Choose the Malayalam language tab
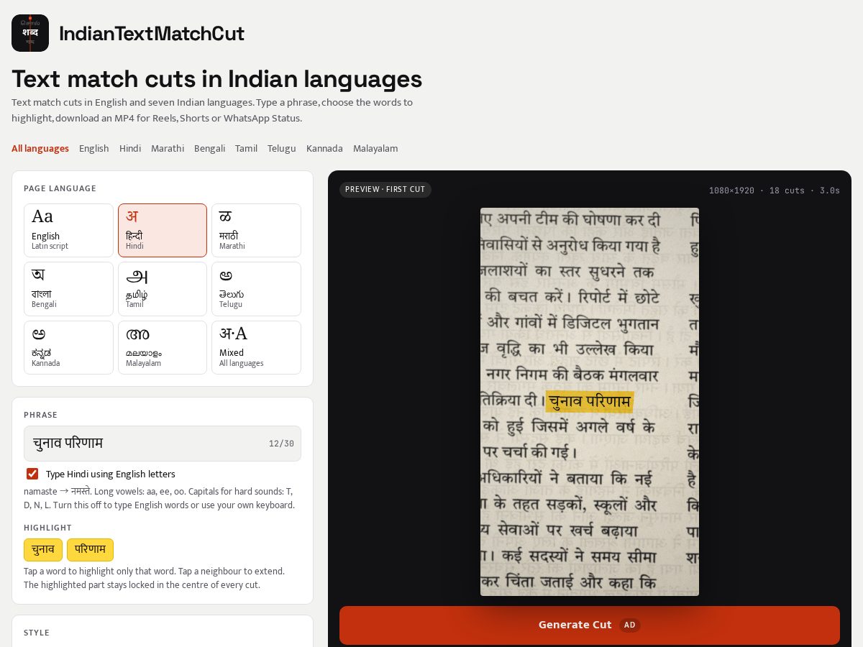 pos(375,149)
